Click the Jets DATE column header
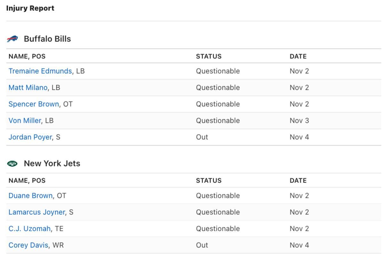Image resolution: width=384 pixels, height=257 pixels. (298, 181)
